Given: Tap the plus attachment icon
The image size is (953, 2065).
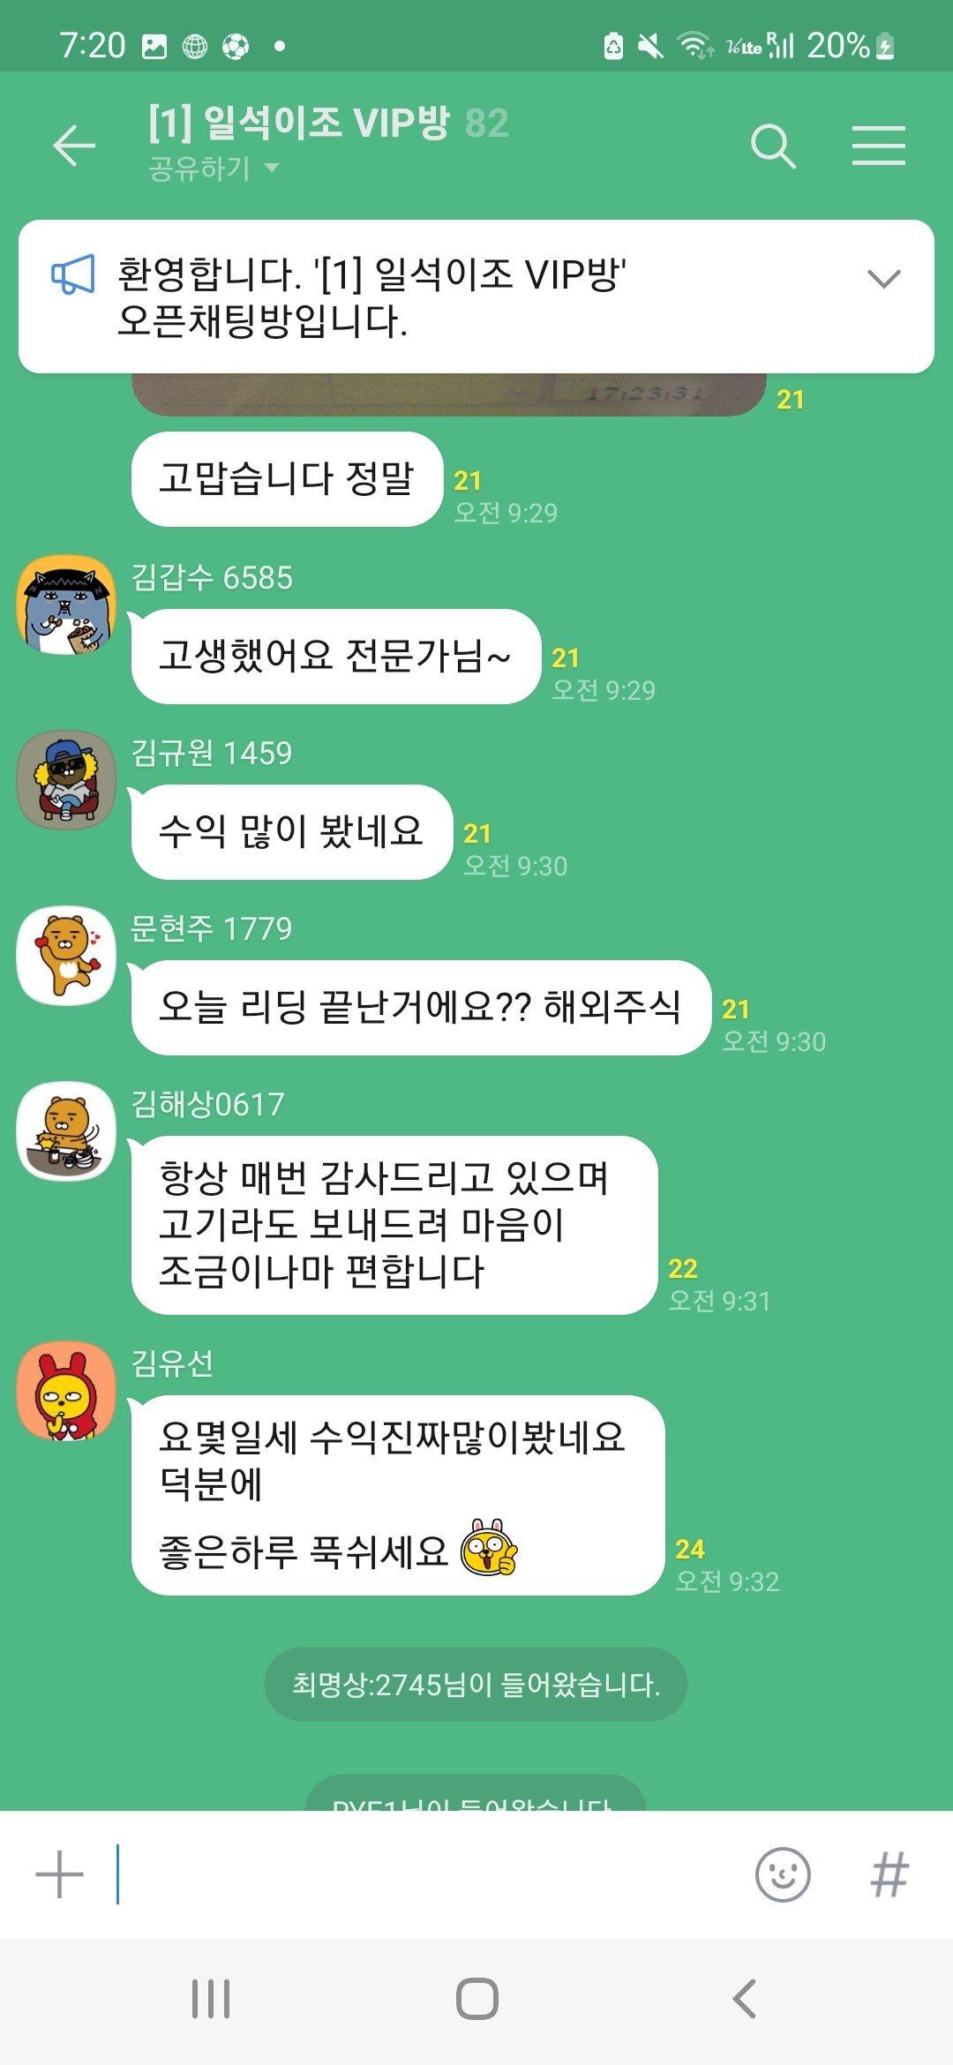Looking at the screenshot, I should pos(59,1874).
